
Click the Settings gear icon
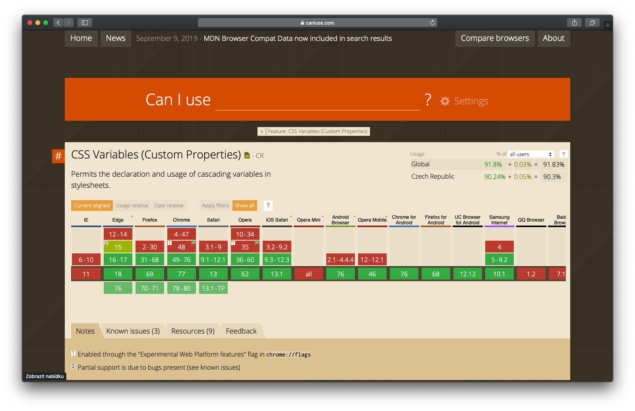(x=445, y=101)
